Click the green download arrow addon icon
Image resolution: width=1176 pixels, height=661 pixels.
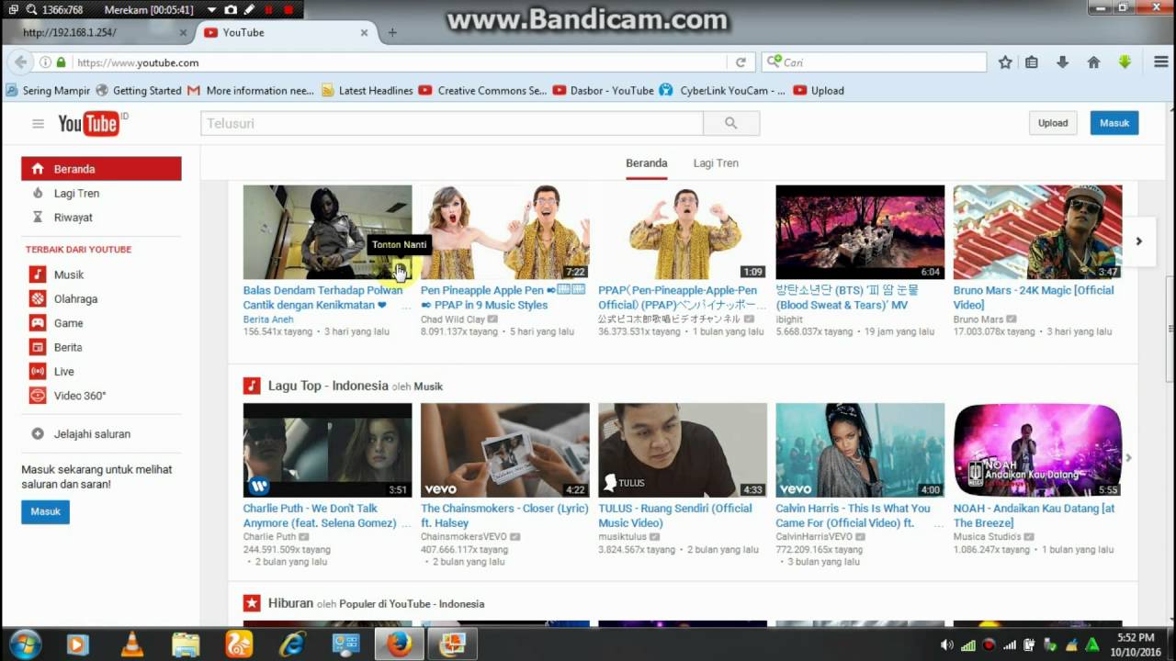click(x=1125, y=62)
